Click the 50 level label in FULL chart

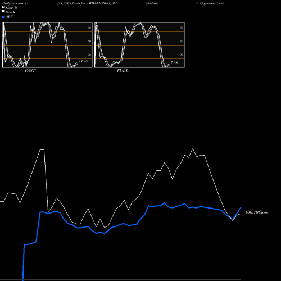pos(182,41)
